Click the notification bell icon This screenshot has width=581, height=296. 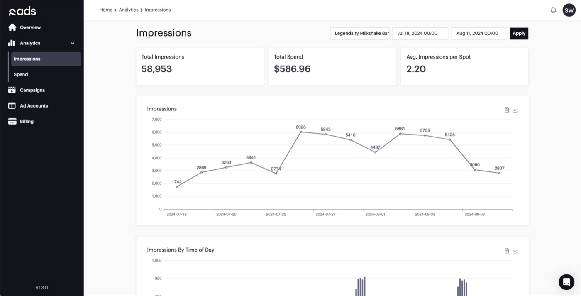click(x=553, y=10)
